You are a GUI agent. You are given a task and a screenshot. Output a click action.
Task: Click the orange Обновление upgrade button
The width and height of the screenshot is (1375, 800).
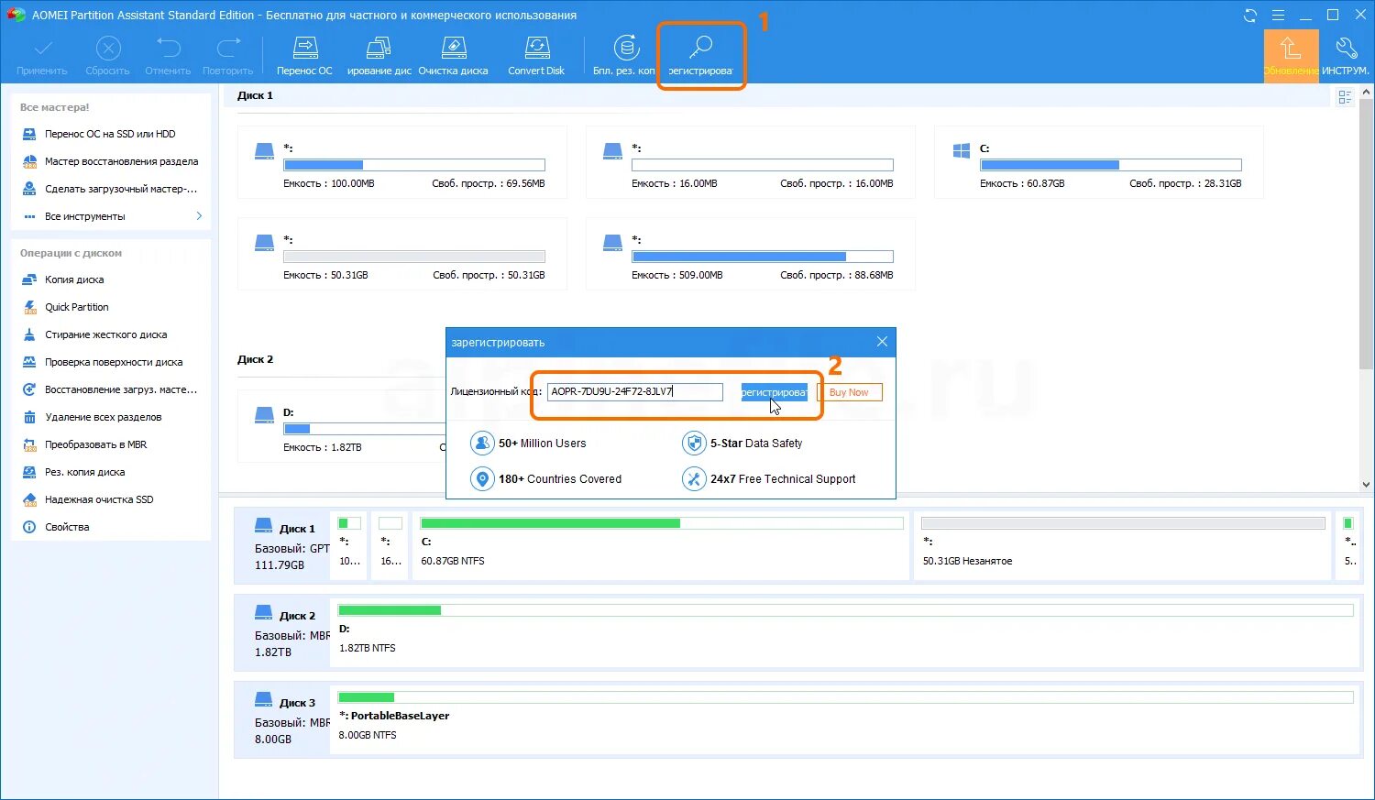[x=1291, y=56]
